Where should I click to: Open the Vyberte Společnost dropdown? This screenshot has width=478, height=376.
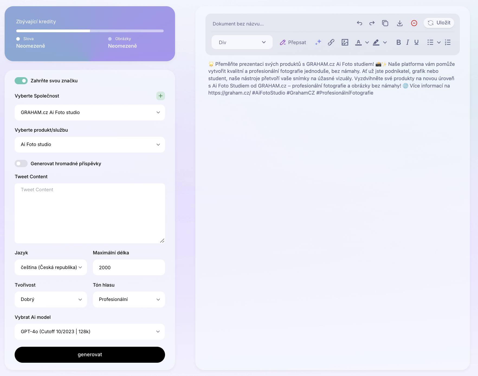pyautogui.click(x=90, y=112)
